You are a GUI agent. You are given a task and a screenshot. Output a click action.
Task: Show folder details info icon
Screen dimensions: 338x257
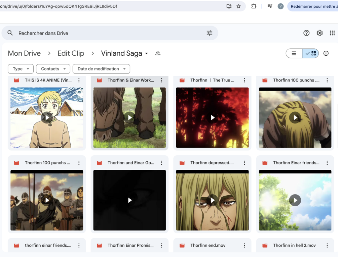click(x=326, y=53)
